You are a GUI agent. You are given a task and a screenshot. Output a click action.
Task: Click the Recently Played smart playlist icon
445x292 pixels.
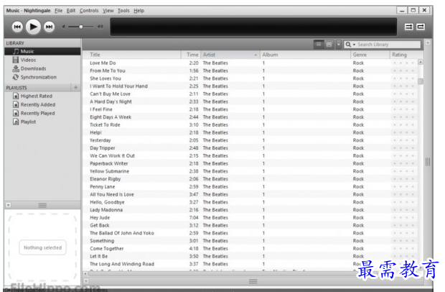coord(16,113)
